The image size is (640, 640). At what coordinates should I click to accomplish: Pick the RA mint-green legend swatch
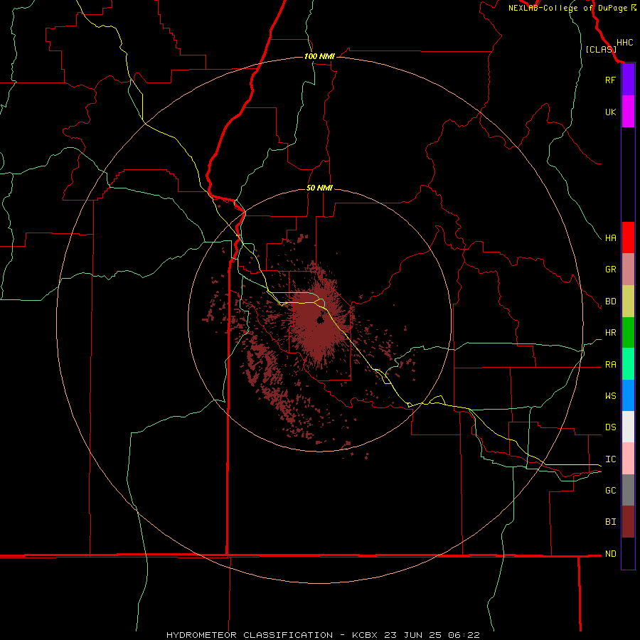[x=628, y=364]
